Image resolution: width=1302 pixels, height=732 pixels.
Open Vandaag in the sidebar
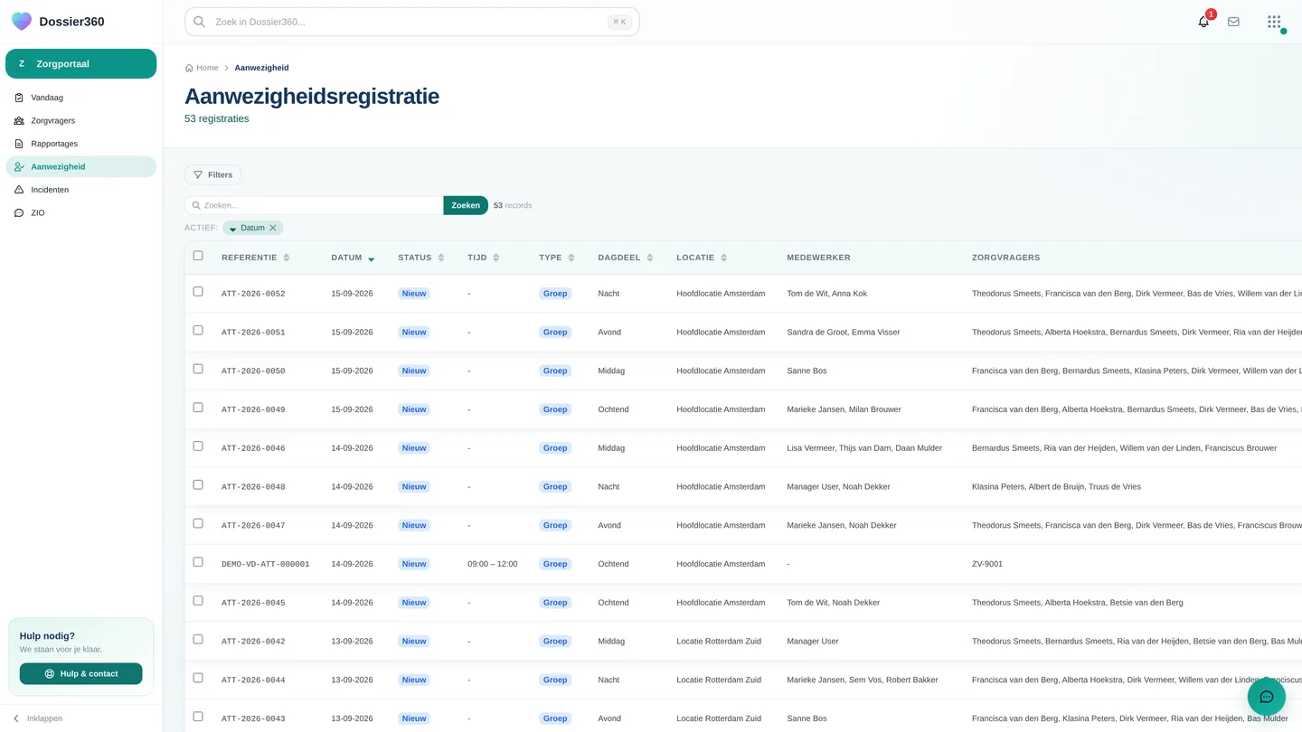[81, 98]
